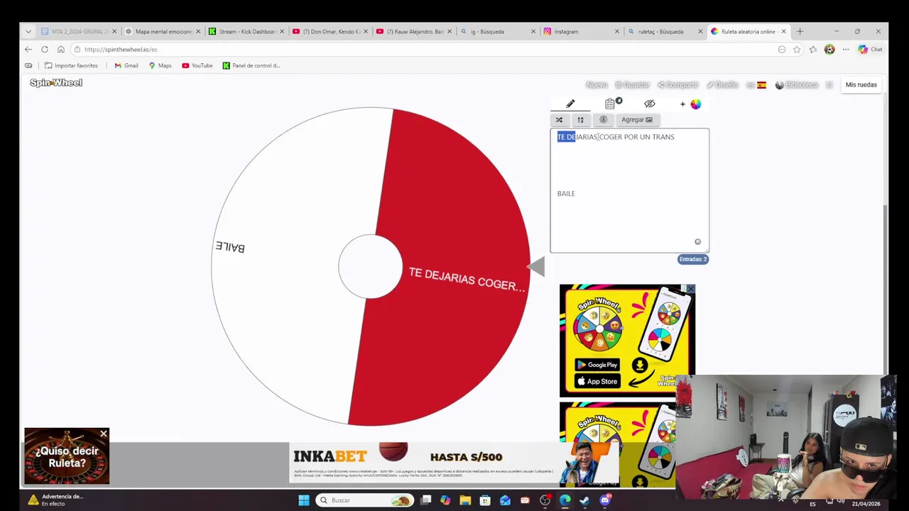
Task: Open the Diseño menu
Action: (x=722, y=84)
